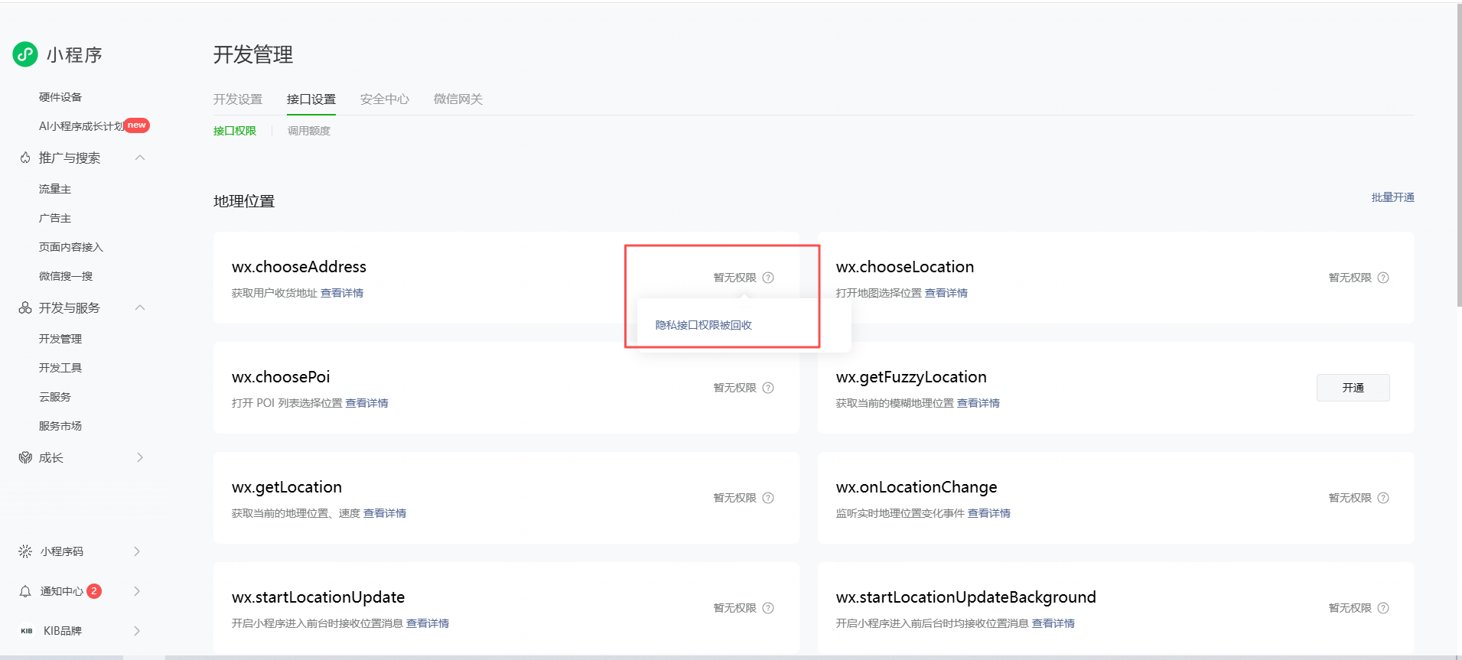
Task: Open 页面内容接入 in the sidebar
Action: click(x=71, y=247)
